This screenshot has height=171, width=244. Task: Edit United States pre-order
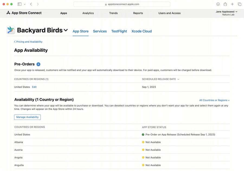(x=34, y=87)
